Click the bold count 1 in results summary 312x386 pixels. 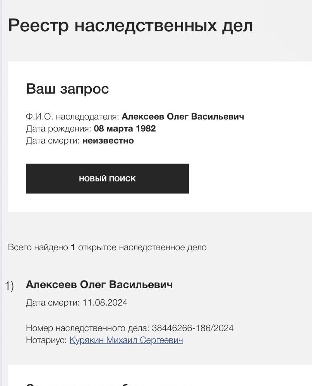pos(73,248)
